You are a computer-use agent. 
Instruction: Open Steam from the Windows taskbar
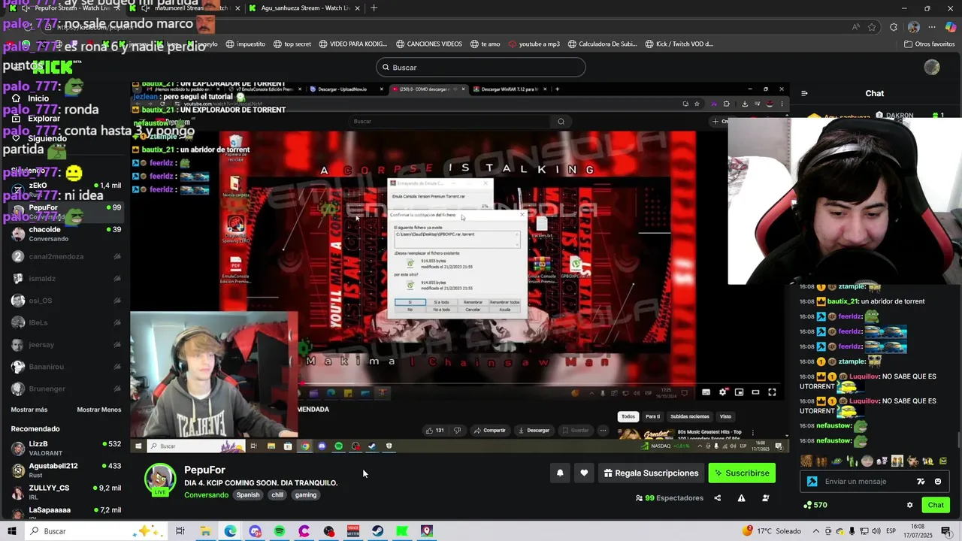pyautogui.click(x=377, y=531)
